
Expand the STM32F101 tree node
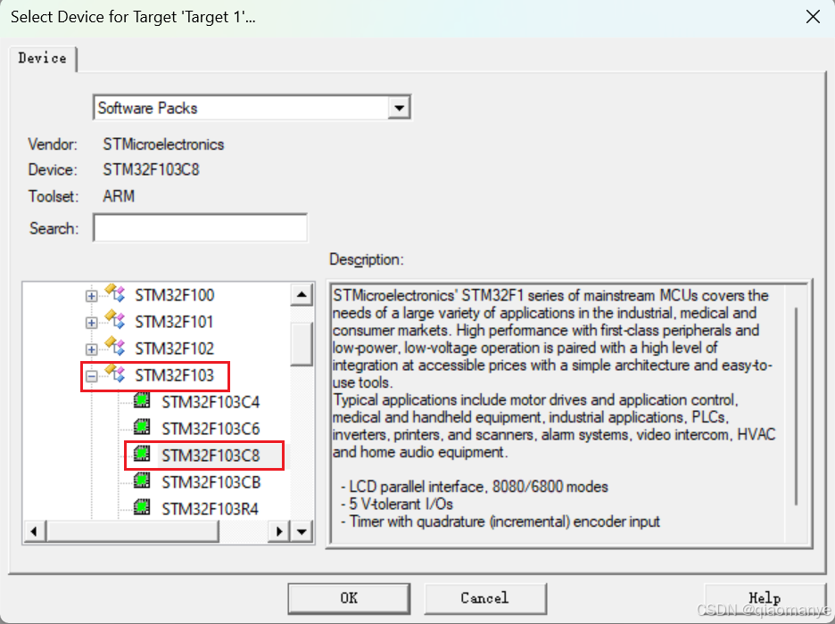coord(92,323)
